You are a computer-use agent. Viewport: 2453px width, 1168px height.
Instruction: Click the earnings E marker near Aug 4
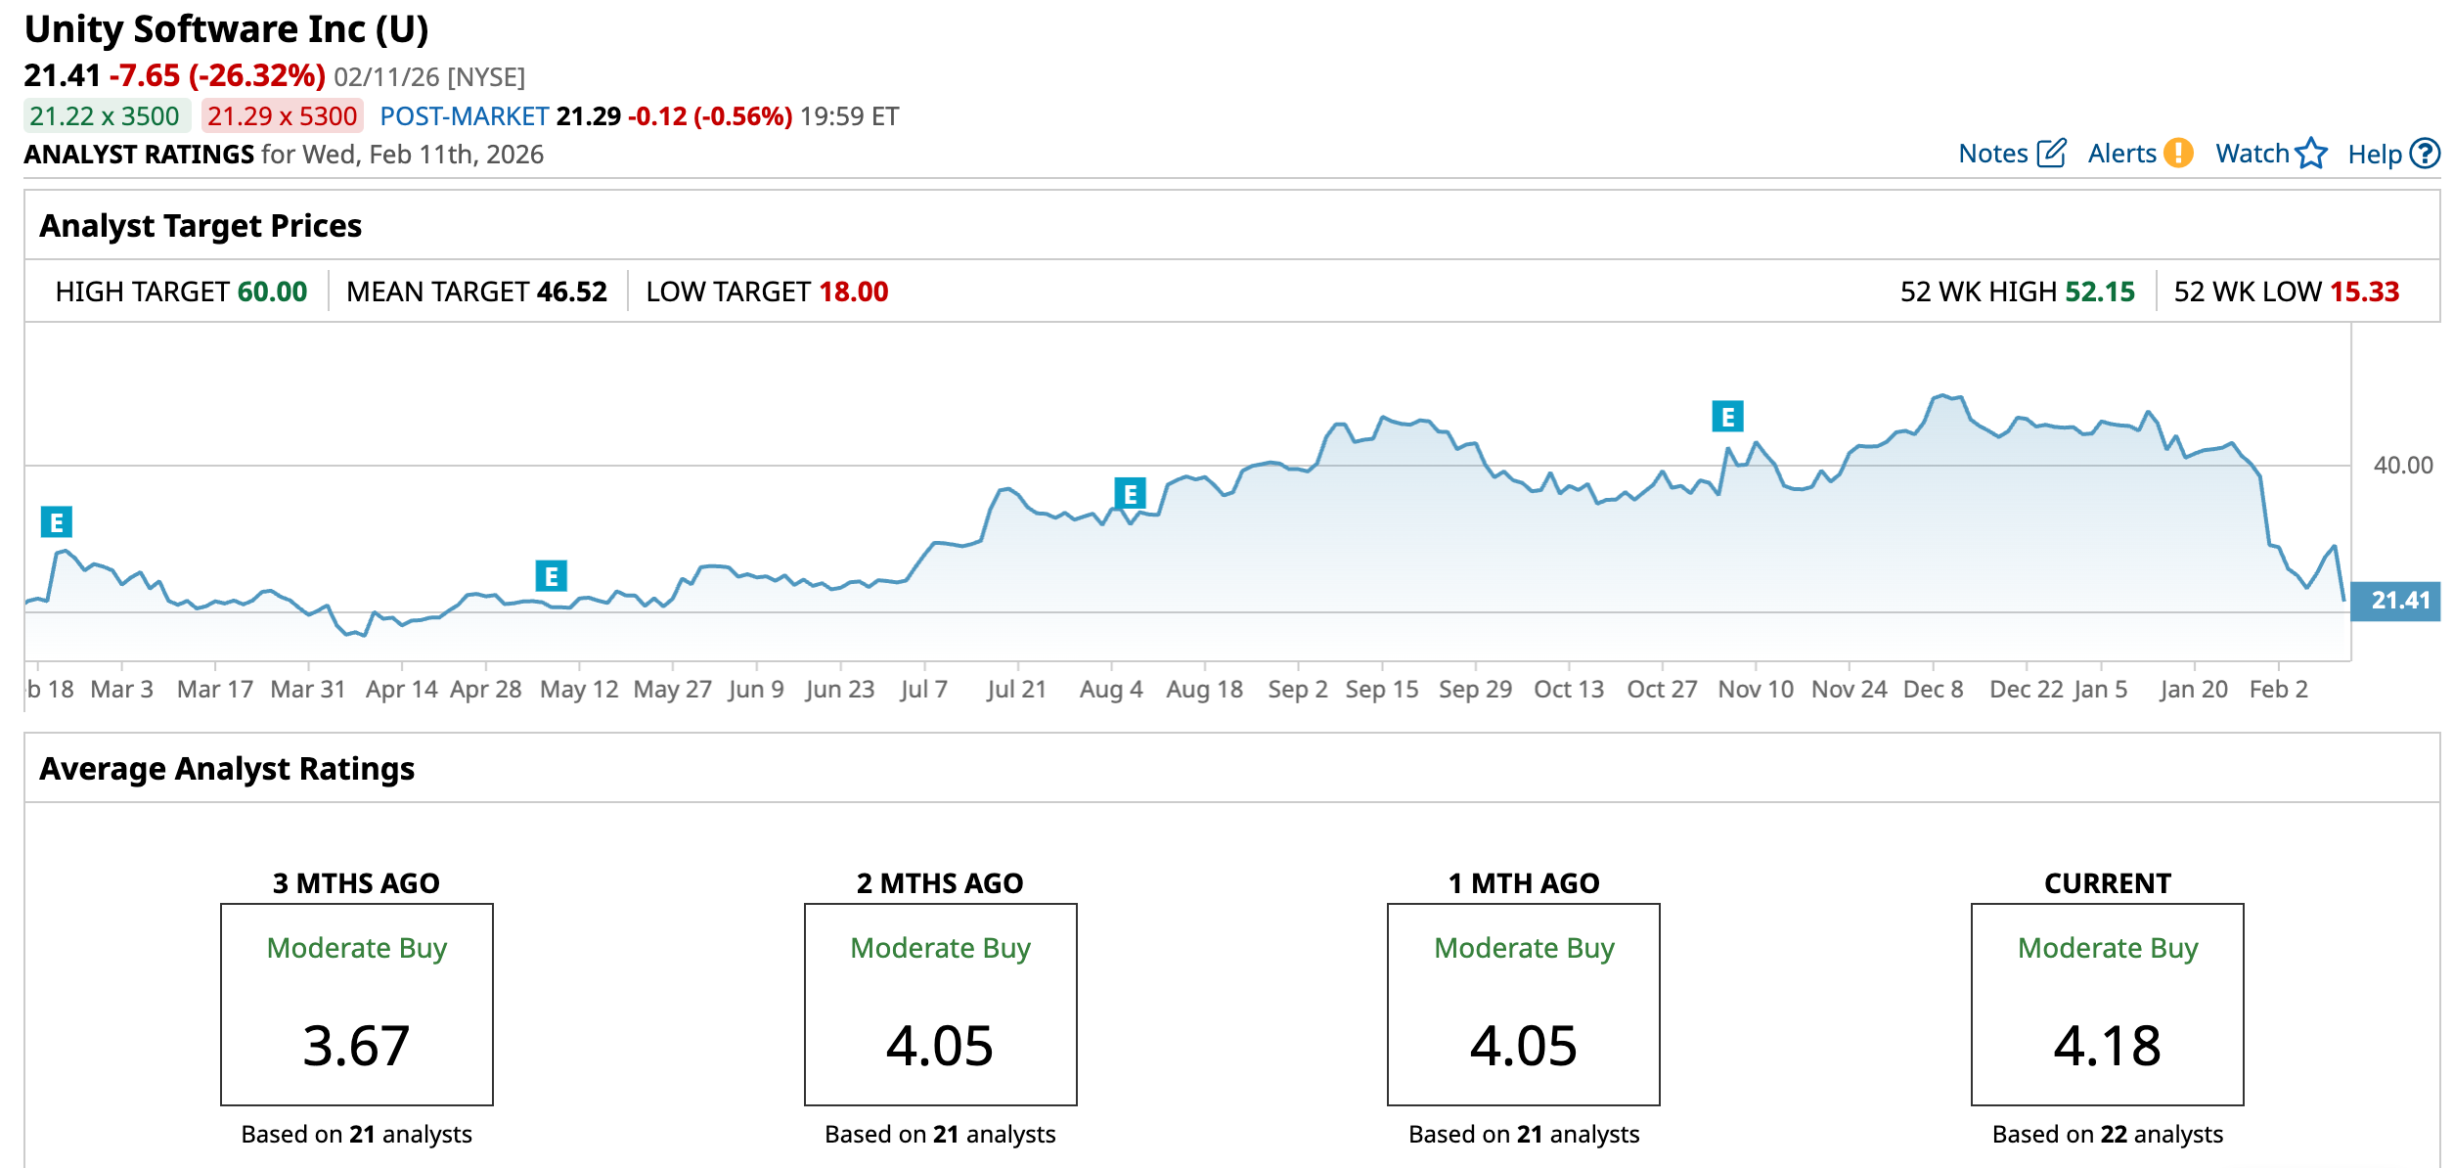tap(1130, 494)
